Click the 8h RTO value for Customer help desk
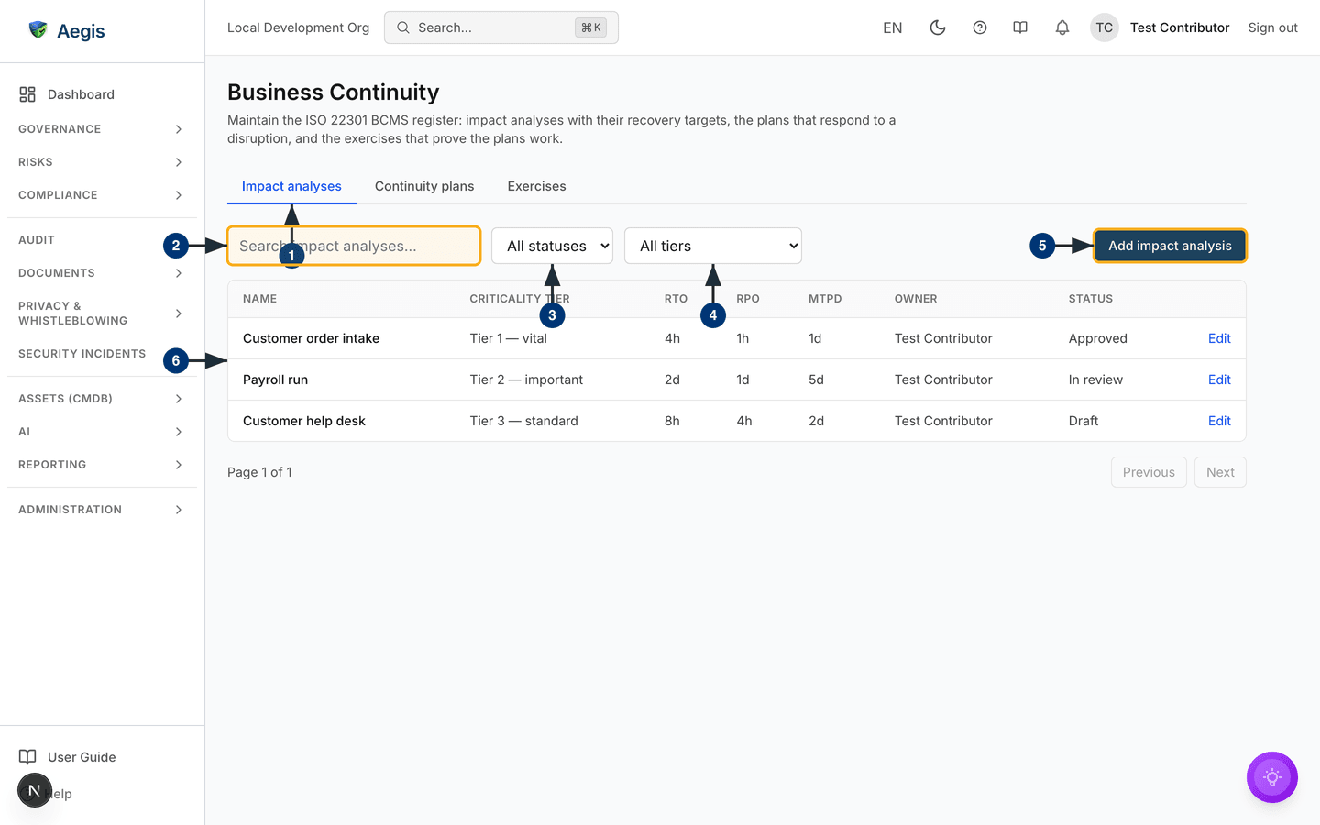 click(672, 421)
